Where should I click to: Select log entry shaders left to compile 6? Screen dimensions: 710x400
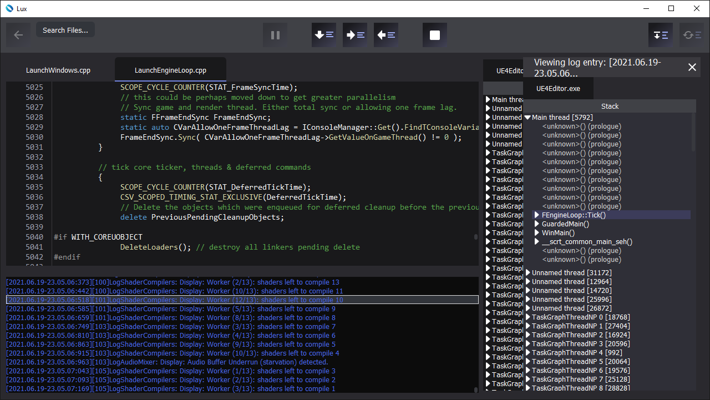click(x=242, y=335)
